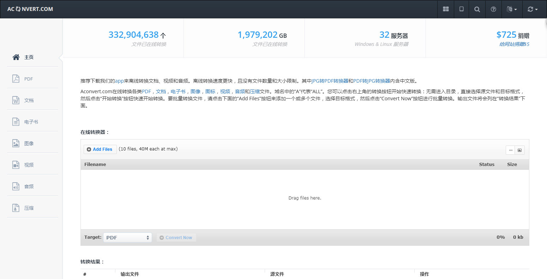547x279 pixels.
Task: Click the 32 服务器 servers statistic
Action: 393,35
